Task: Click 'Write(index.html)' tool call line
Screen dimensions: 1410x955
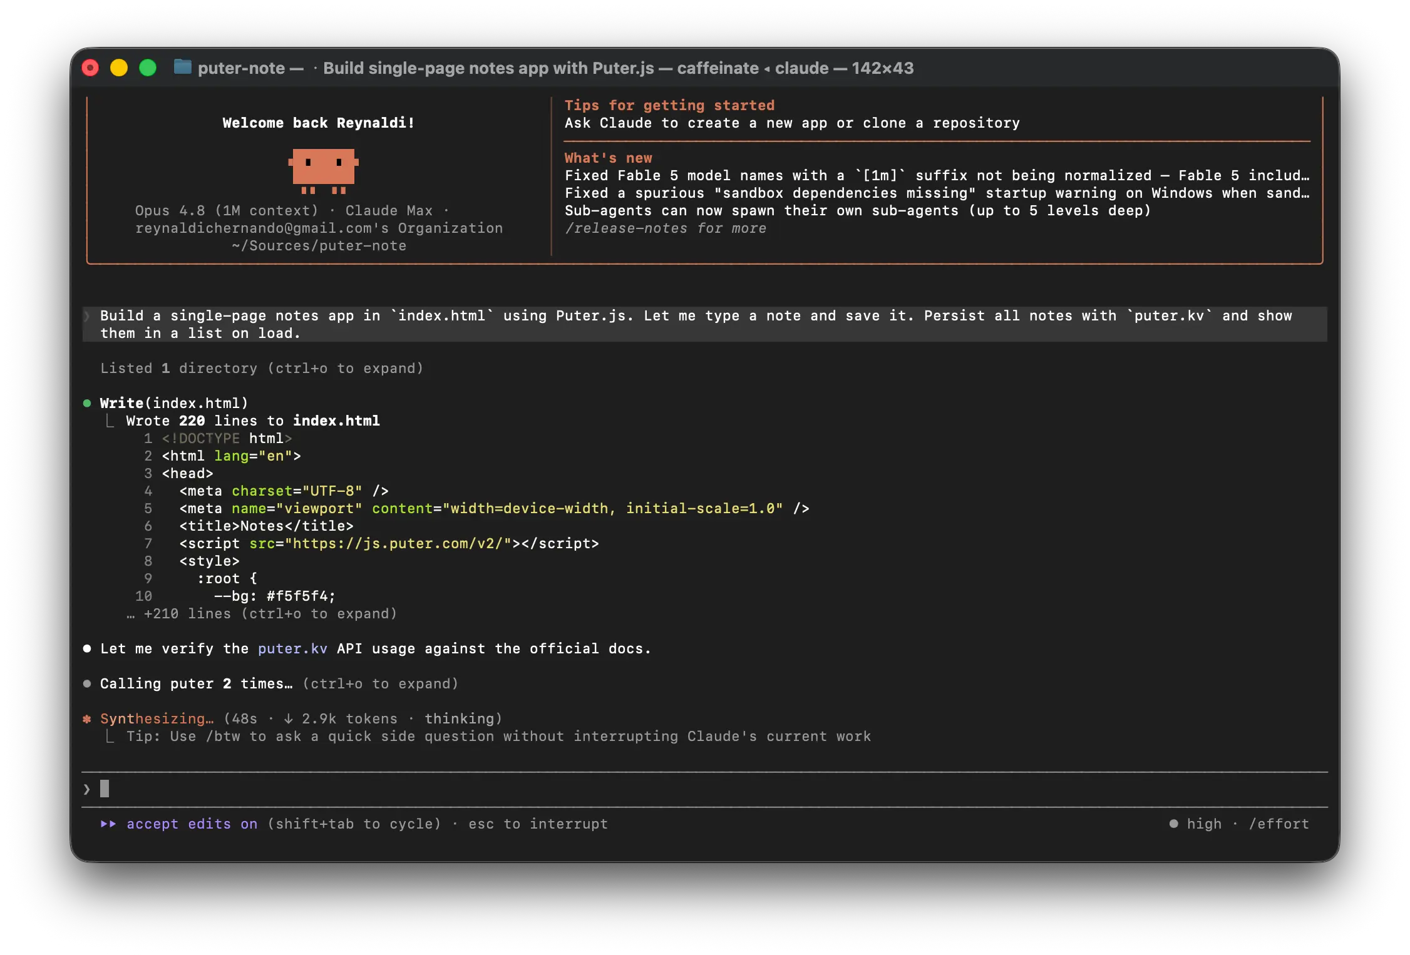Action: coord(174,404)
